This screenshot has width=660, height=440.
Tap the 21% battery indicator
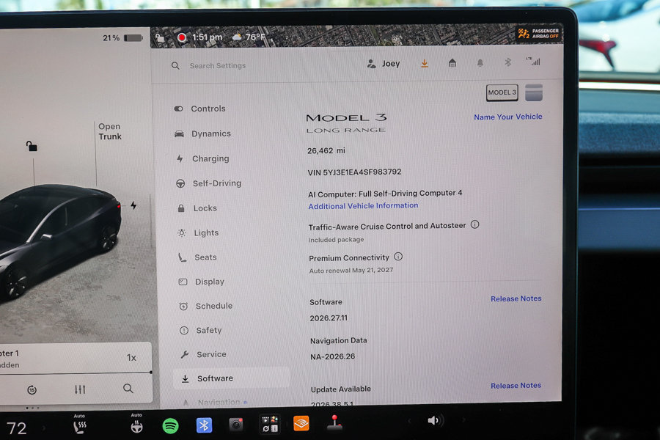point(123,38)
